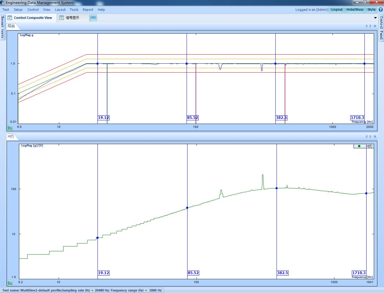Viewport: 384px width, 293px height.
Task: Click the 5.2 x-axis start value
Action: (x=21, y=282)
